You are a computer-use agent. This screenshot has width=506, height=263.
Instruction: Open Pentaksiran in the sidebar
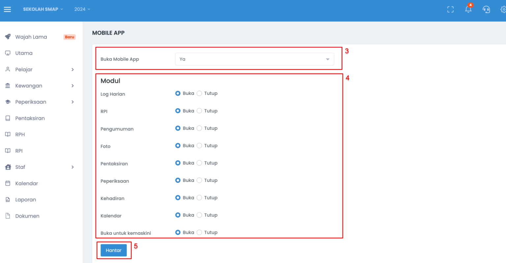point(30,118)
